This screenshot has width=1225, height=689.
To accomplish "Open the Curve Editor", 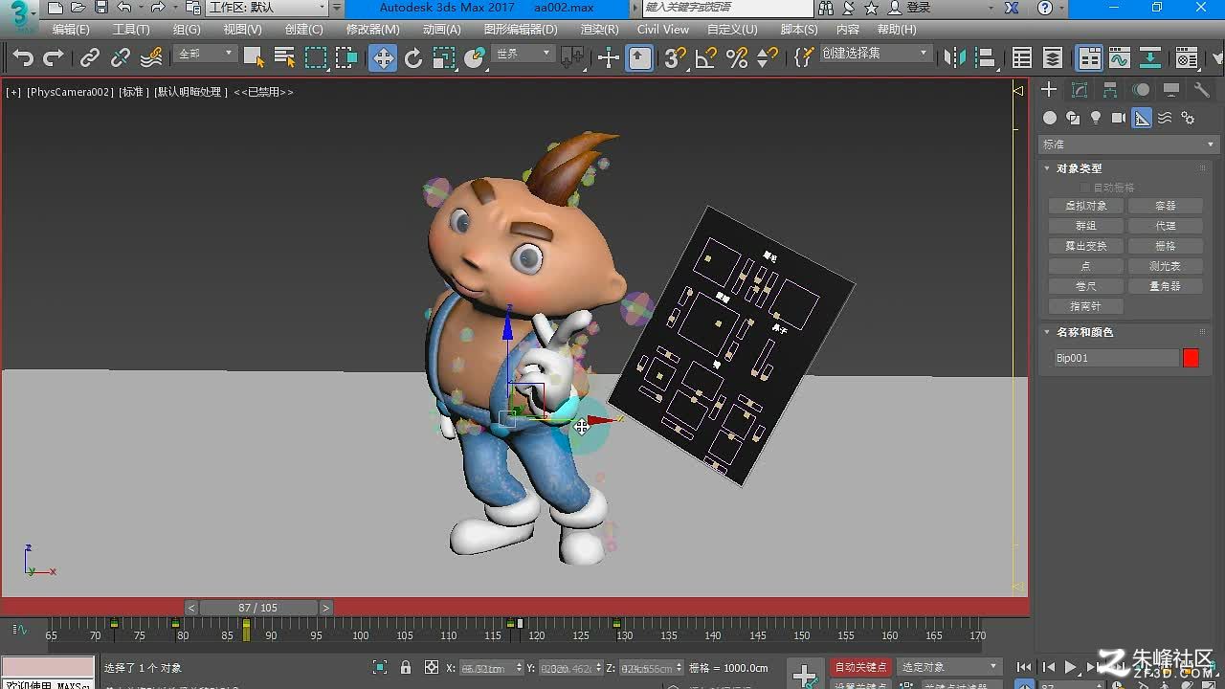I will (x=1120, y=58).
